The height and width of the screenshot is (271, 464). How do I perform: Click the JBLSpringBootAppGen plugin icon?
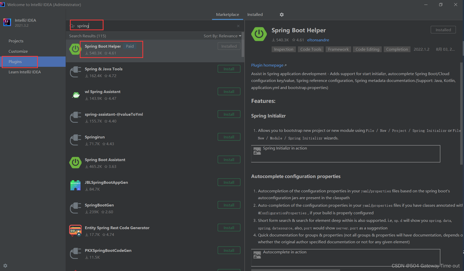(75, 186)
